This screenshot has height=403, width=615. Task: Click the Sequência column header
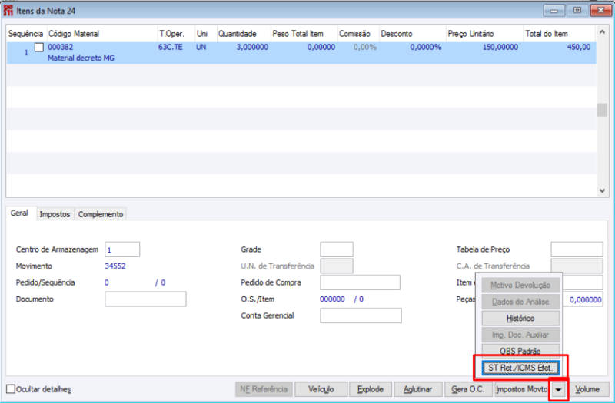(x=26, y=34)
